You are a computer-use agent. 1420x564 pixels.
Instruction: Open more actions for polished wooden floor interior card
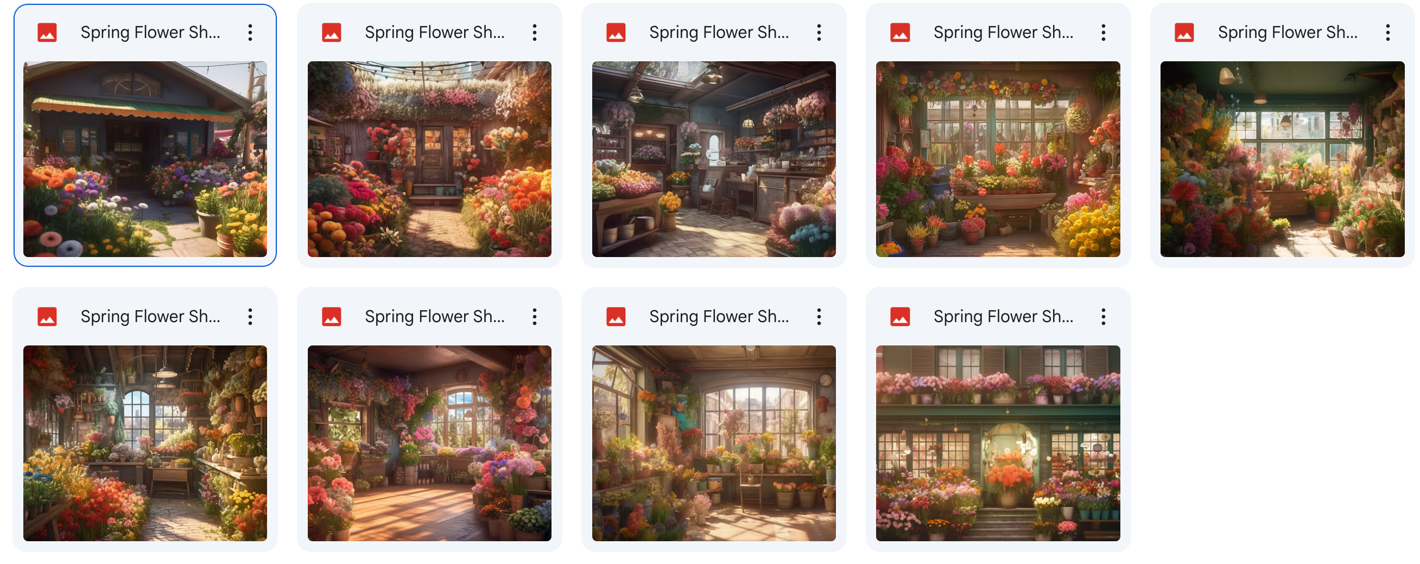coord(535,317)
